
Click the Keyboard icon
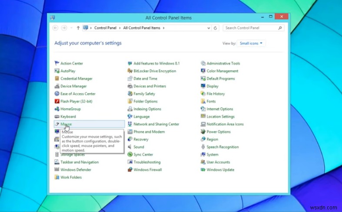[56, 117]
